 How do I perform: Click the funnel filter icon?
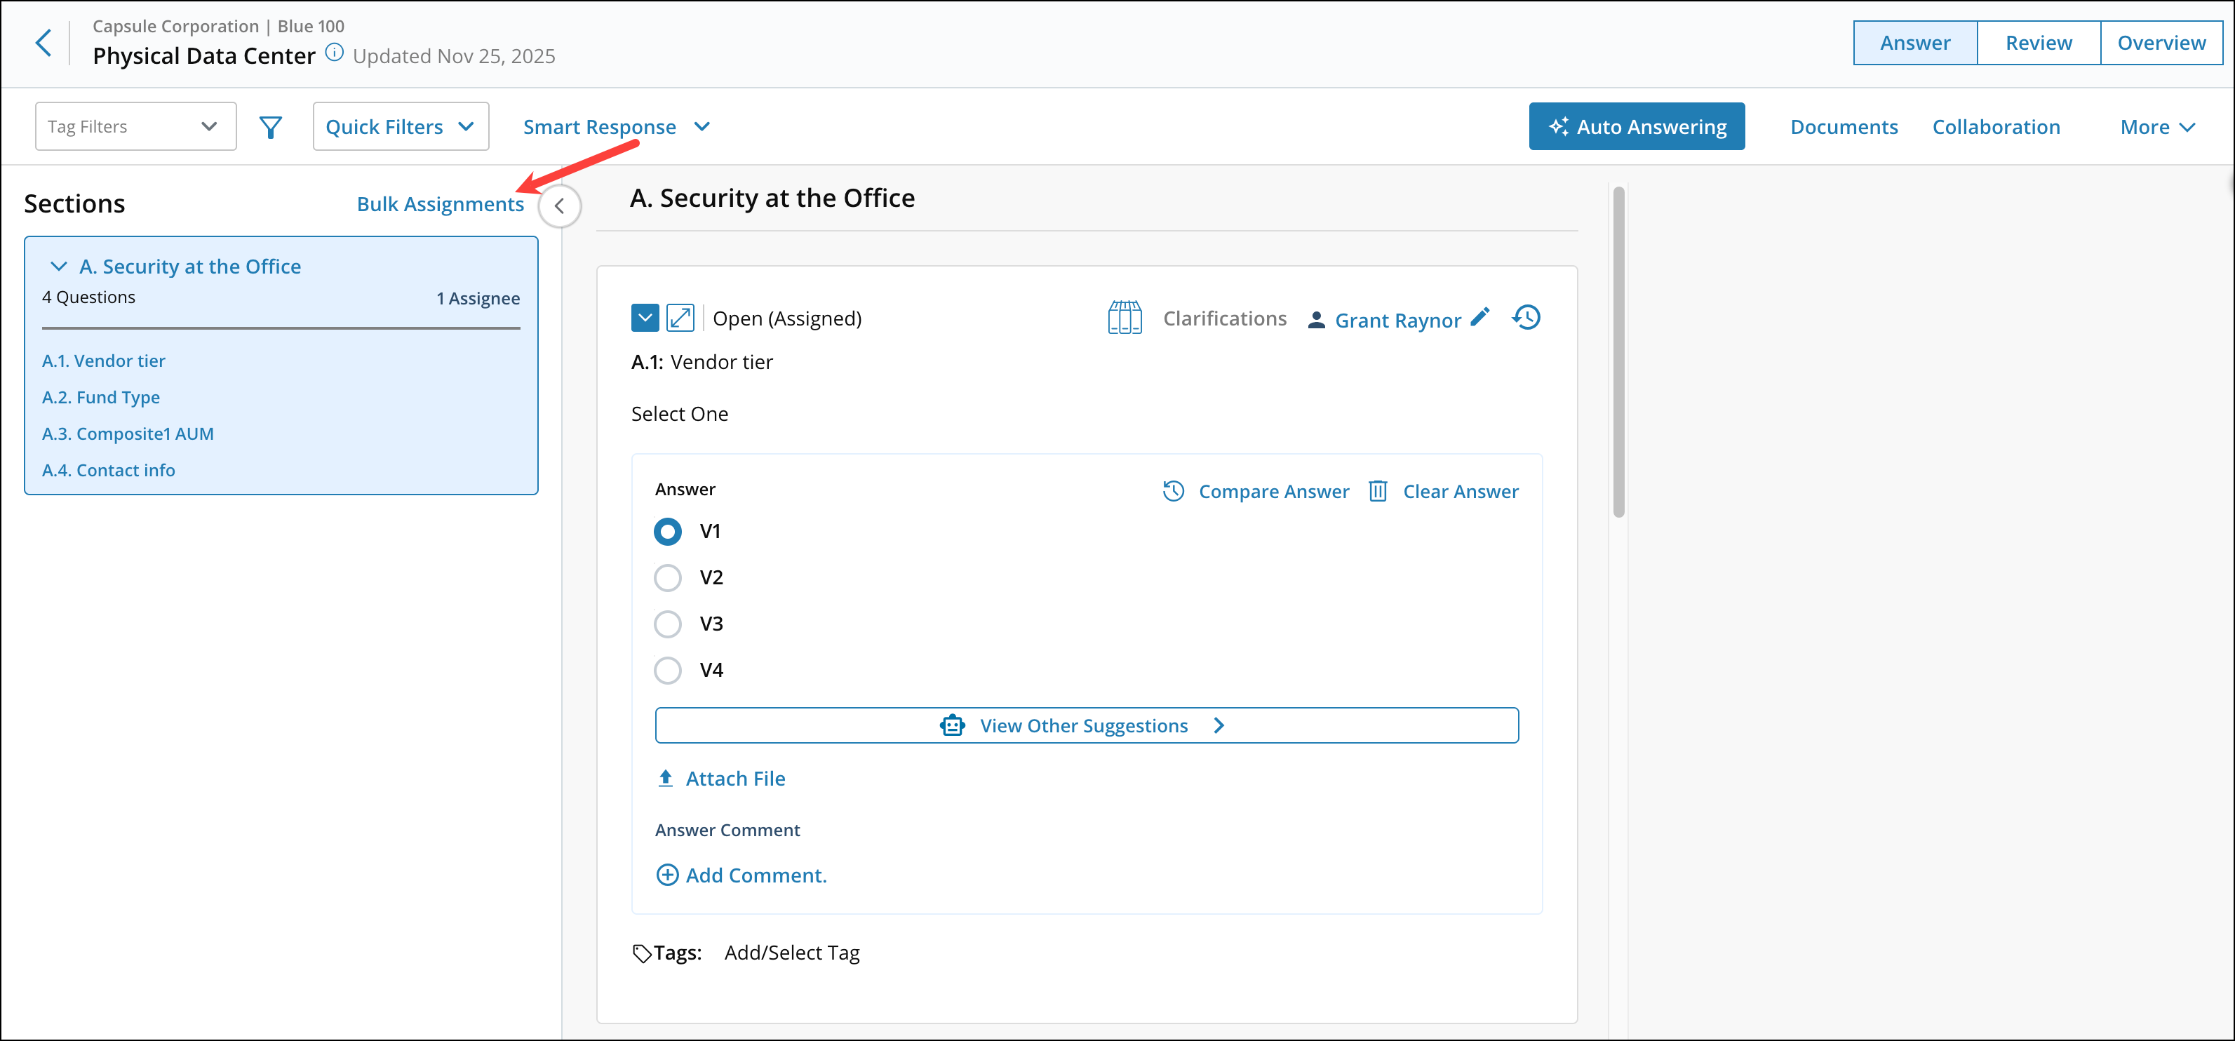[271, 128]
